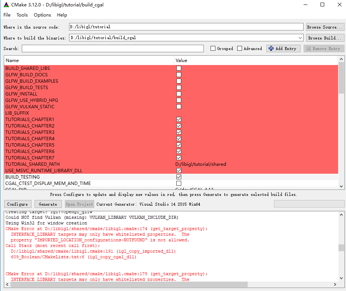Open the File menu
The image size is (346, 291).
tap(6, 15)
